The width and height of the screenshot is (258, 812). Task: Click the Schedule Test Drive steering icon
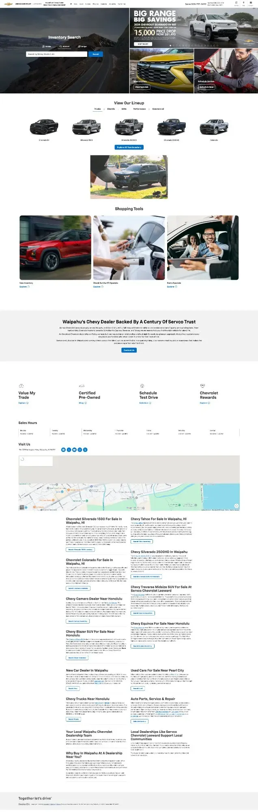pos(142,386)
